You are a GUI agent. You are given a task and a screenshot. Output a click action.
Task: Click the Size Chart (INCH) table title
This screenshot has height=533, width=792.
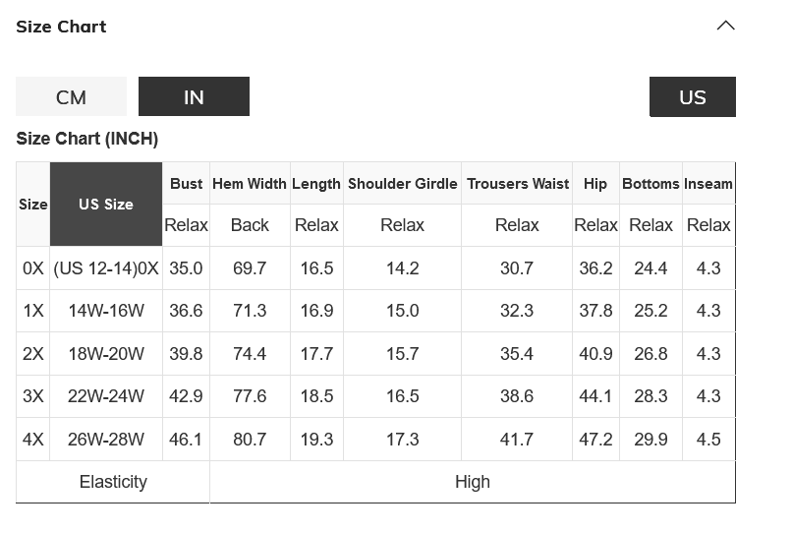87,139
